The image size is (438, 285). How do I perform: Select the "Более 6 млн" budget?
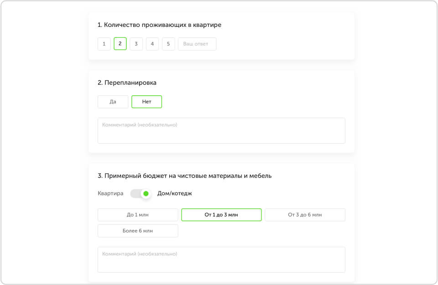[x=138, y=231]
